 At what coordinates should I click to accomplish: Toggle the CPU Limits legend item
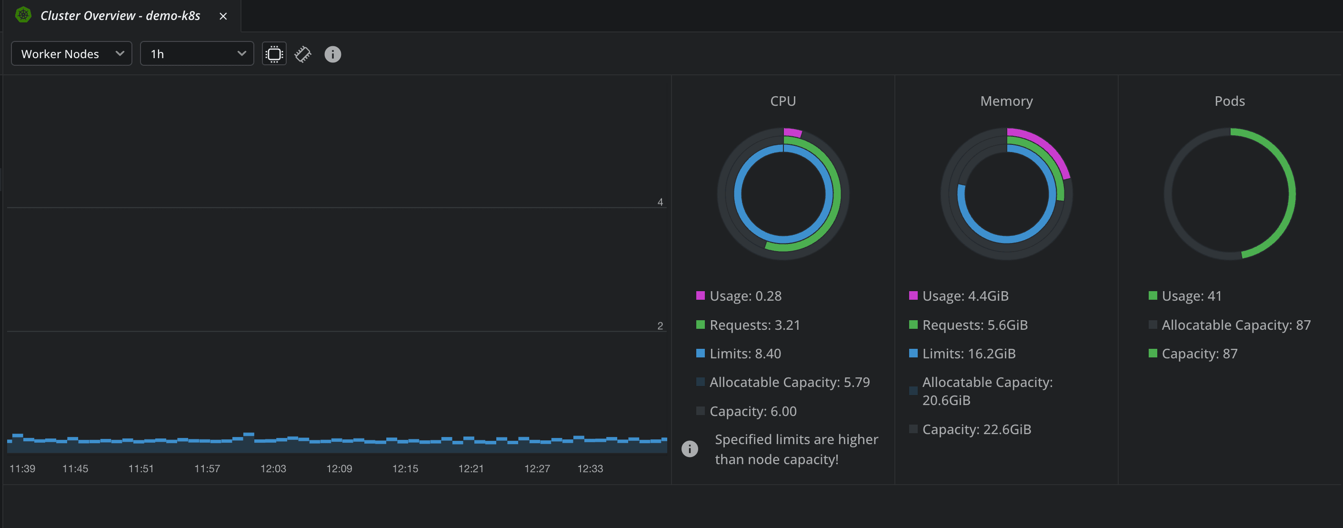pyautogui.click(x=744, y=353)
